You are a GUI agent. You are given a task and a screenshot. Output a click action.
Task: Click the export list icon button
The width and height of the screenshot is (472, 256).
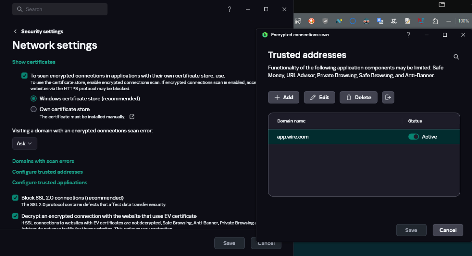[x=388, y=97]
